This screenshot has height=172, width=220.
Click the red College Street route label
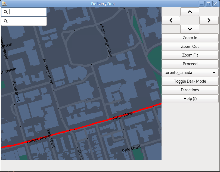(122, 116)
